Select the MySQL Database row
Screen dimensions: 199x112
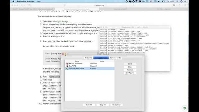coord(90,63)
